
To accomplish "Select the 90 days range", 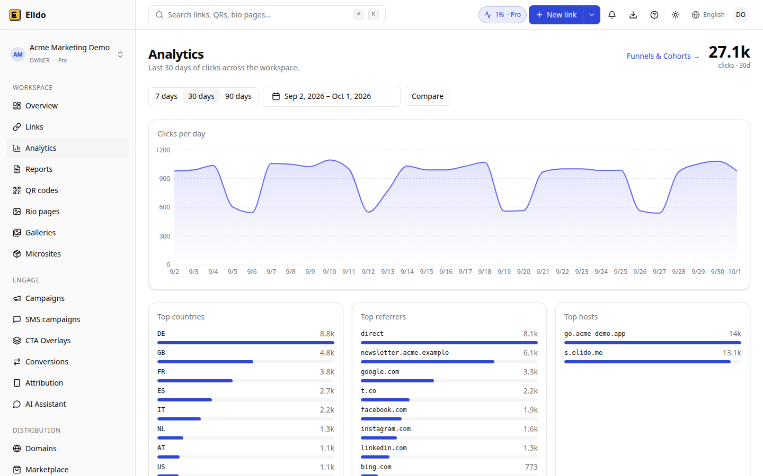I will point(238,96).
